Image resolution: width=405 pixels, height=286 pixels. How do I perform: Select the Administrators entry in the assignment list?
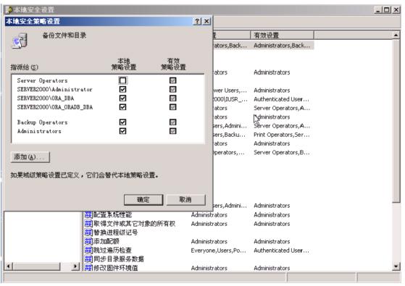click(39, 131)
